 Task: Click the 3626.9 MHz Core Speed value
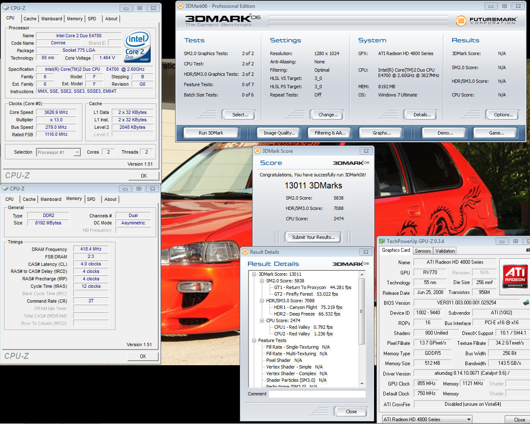pyautogui.click(x=56, y=112)
